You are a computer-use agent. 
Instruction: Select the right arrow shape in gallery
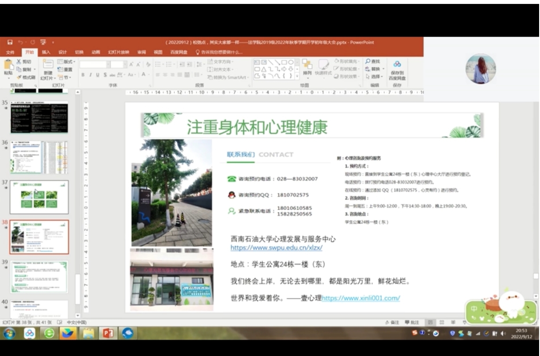point(284,69)
